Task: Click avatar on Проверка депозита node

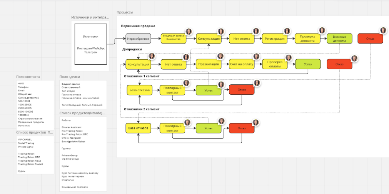Action: click(322, 30)
